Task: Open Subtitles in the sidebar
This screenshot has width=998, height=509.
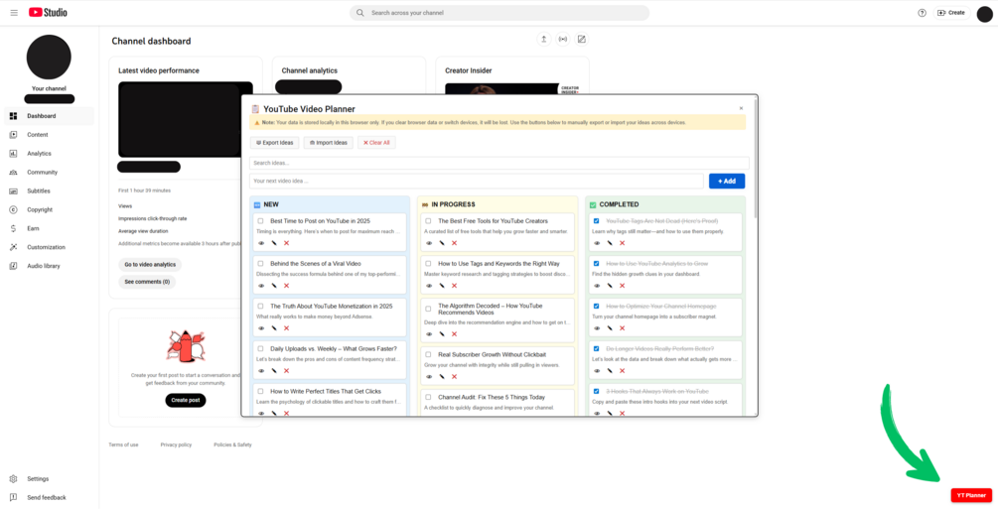Action: pyautogui.click(x=49, y=191)
